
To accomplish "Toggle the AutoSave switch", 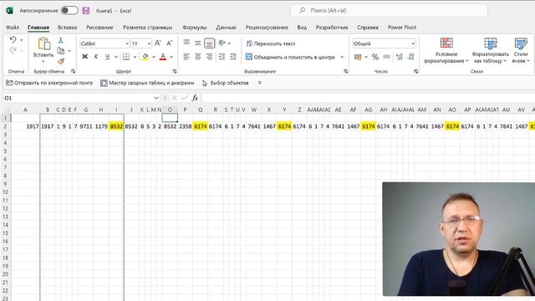I will [x=69, y=11].
